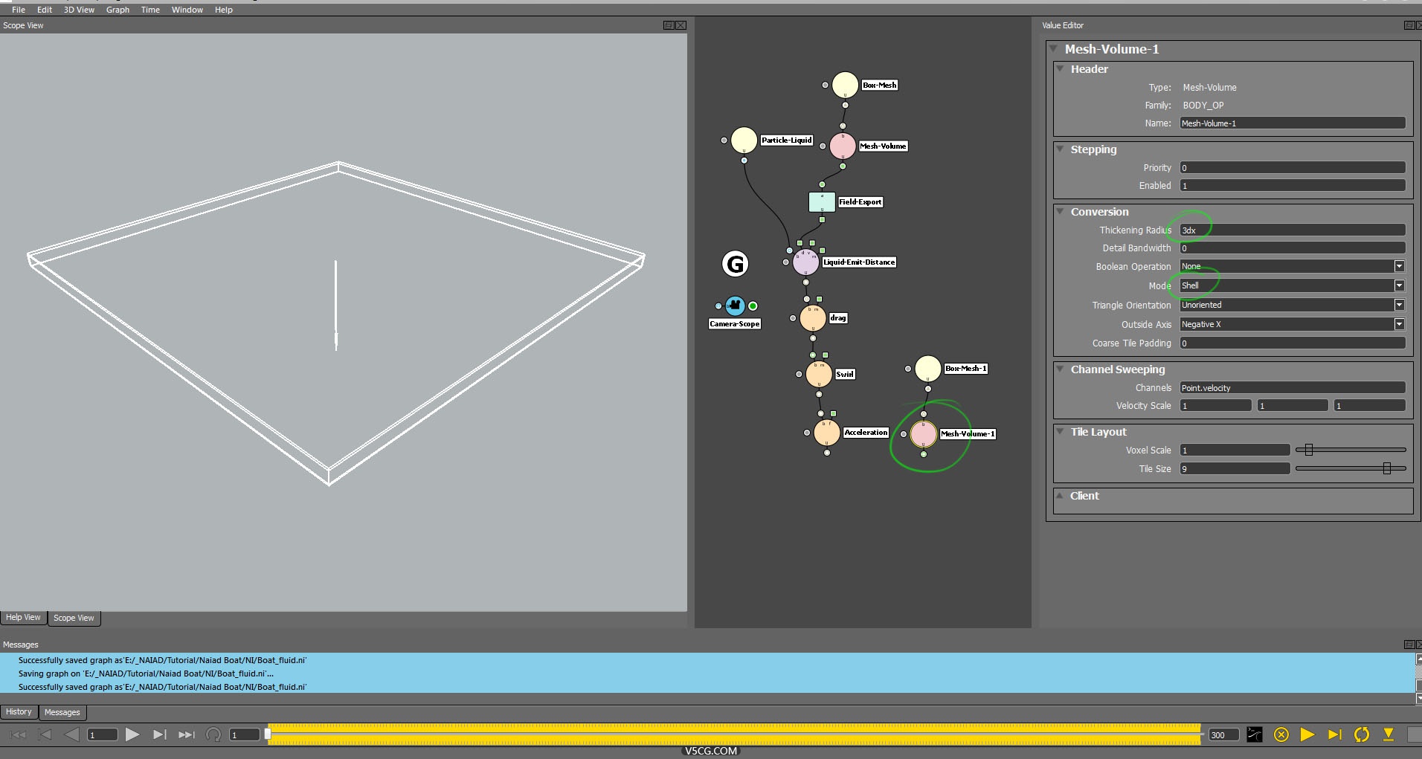Screen dimensions: 1422x759
Task: Edit the Thickening Radius field
Action: click(x=1293, y=230)
